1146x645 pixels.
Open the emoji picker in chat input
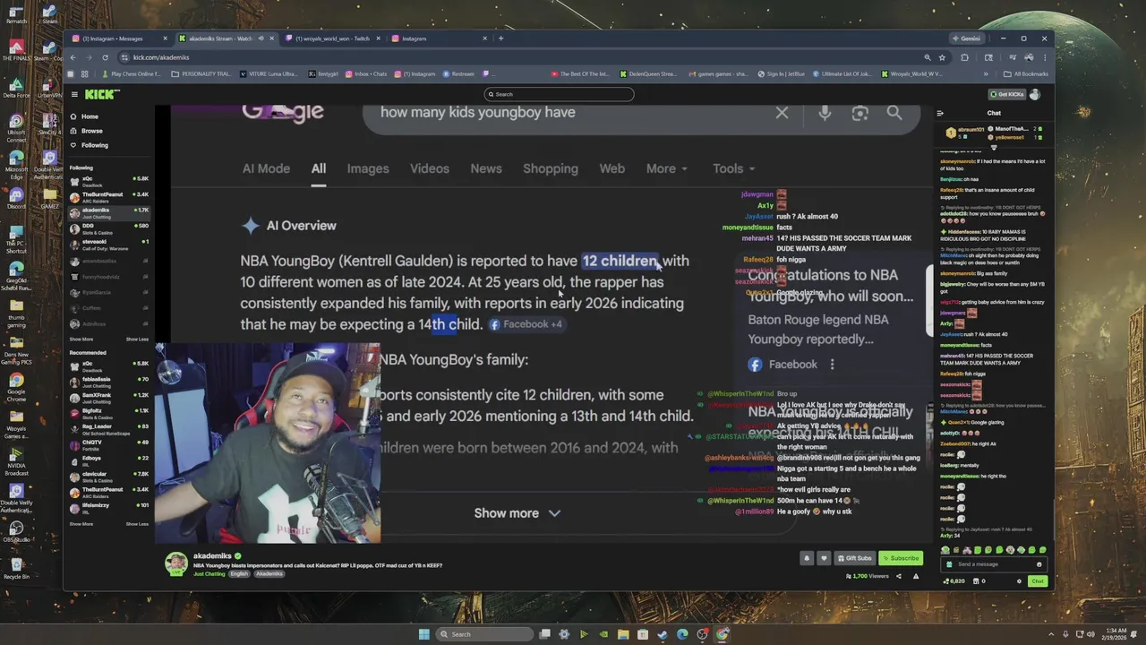pyautogui.click(x=1039, y=564)
